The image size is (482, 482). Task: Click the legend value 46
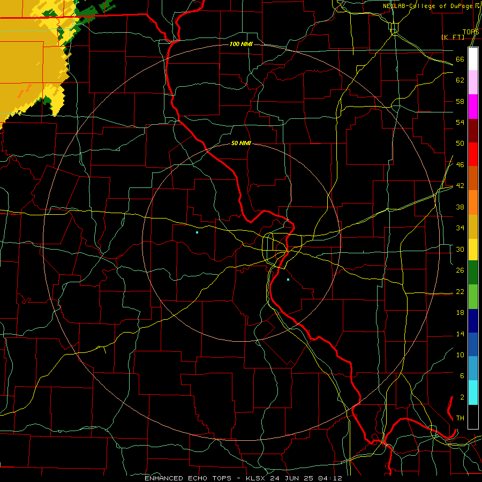tap(460, 164)
